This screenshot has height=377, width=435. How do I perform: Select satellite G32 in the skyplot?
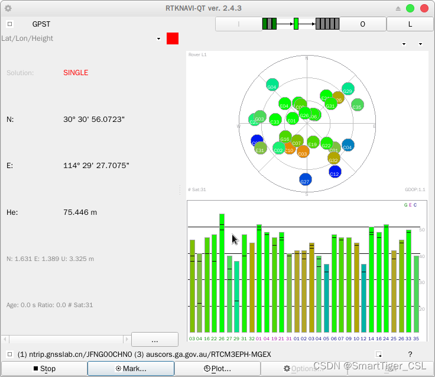click(334, 158)
